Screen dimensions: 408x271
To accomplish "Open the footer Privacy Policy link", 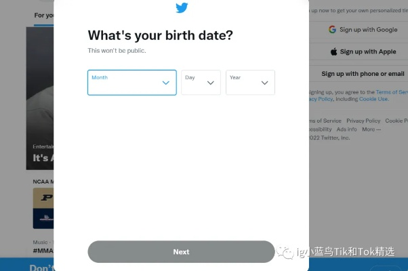I will pos(363,121).
